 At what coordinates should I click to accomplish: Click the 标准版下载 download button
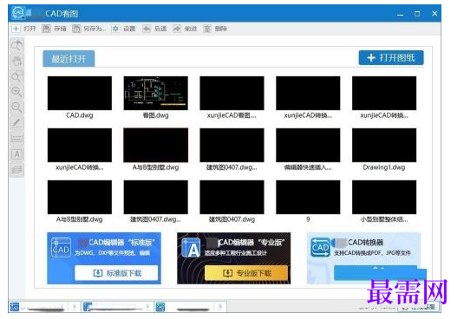point(116,273)
